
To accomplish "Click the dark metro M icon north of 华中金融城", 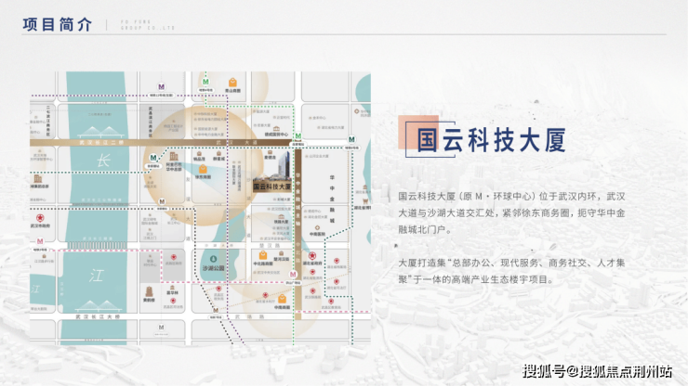I will (x=351, y=139).
